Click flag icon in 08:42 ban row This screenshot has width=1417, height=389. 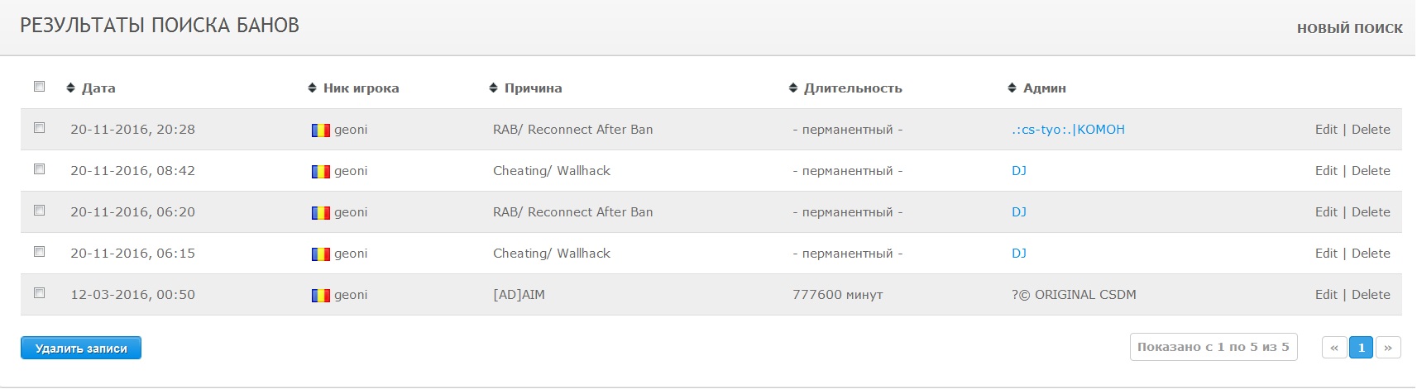(321, 172)
